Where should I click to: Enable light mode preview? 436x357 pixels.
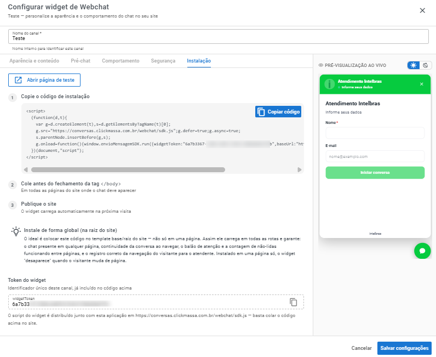coord(413,65)
